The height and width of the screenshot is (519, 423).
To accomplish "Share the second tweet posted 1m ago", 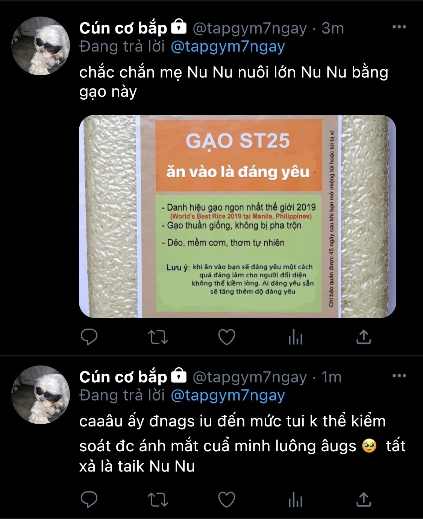I will point(364,500).
